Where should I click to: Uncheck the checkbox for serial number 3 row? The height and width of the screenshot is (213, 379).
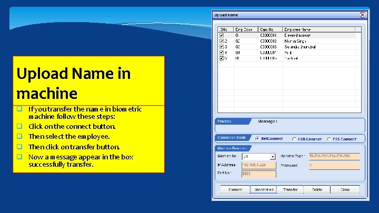click(222, 47)
